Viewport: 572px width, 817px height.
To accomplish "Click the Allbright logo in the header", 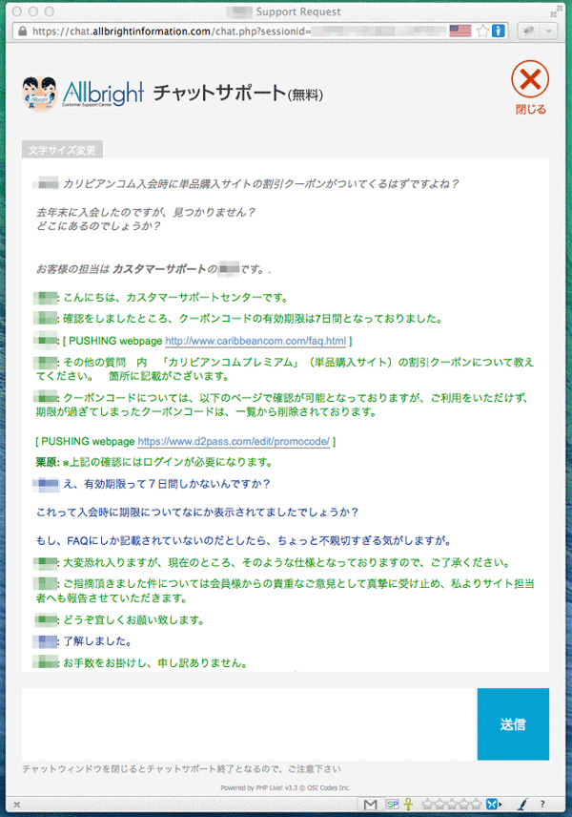I will 103,94.
